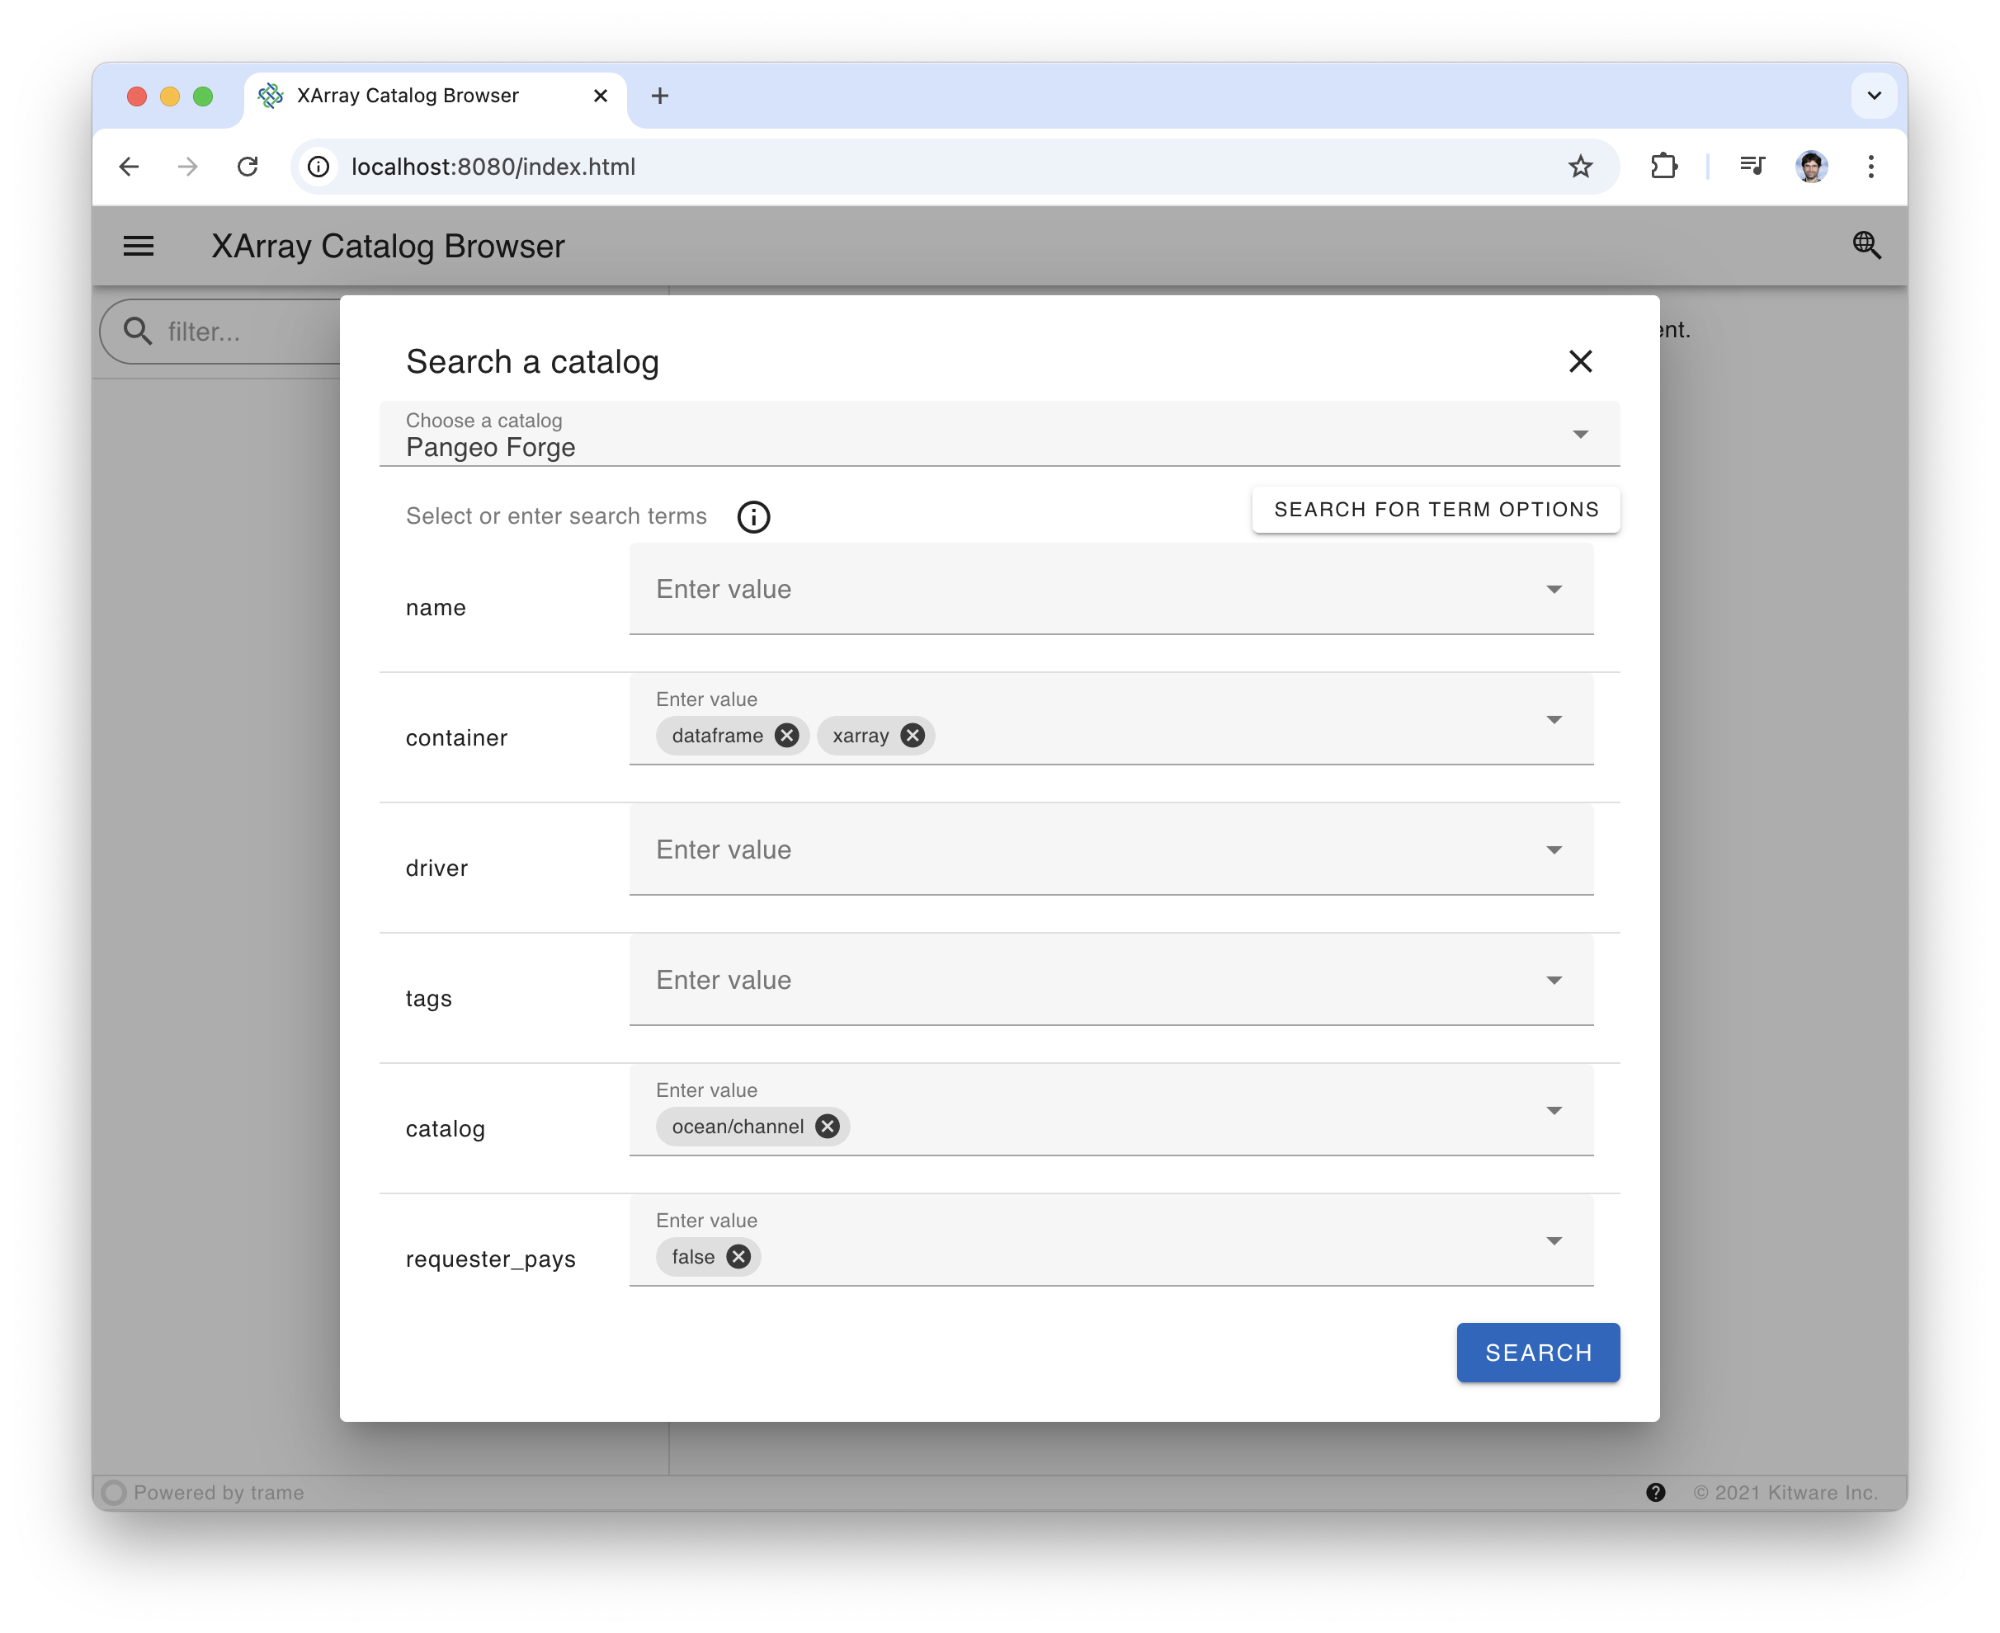Click the accessibility/language globe icon
The image size is (2000, 1633).
[1864, 244]
